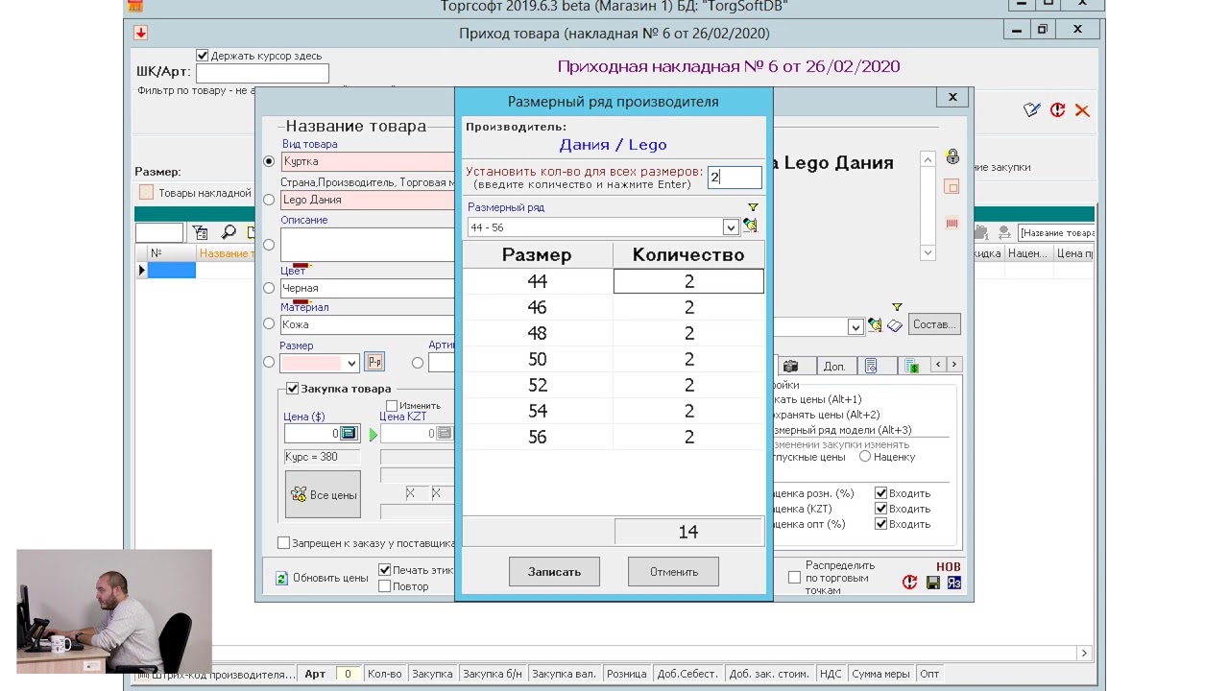Click the Состав... button
Screen dimensions: 1229x691
tap(934, 324)
